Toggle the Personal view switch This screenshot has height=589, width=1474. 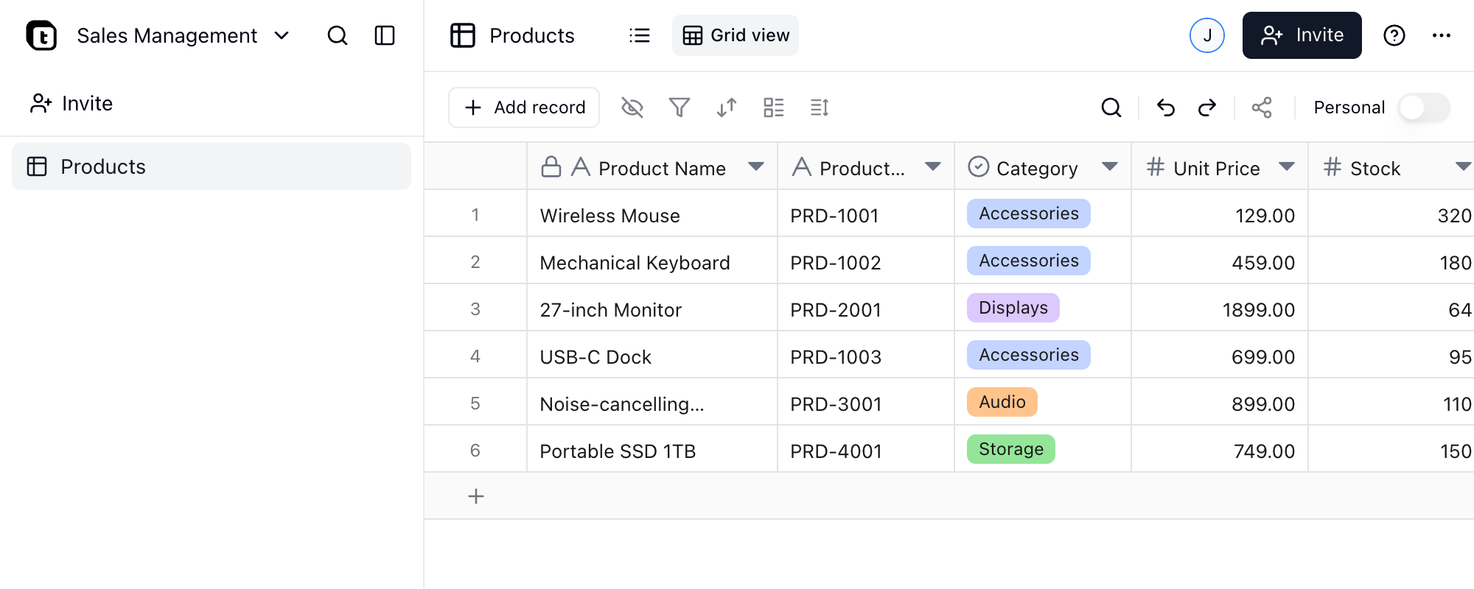pyautogui.click(x=1424, y=107)
